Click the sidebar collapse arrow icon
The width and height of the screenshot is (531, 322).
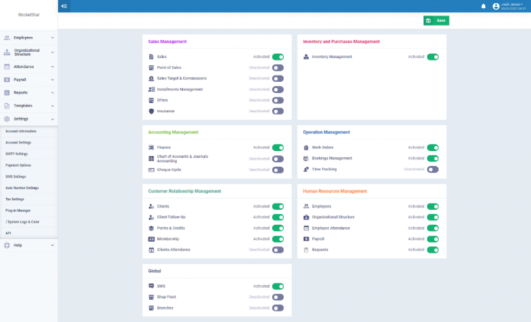pyautogui.click(x=64, y=6)
